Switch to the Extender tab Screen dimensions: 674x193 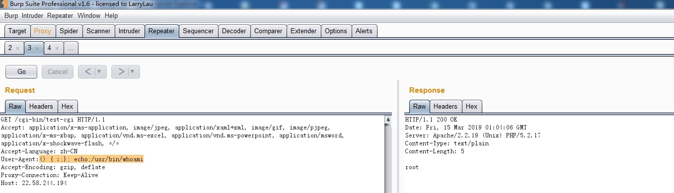tap(303, 31)
